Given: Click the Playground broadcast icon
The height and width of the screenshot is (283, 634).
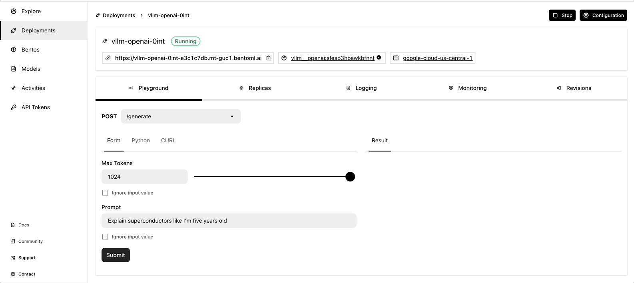Looking at the screenshot, I should click(132, 88).
